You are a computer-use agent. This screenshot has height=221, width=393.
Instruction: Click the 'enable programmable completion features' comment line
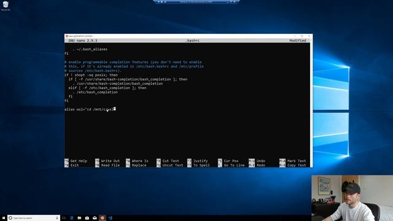coord(133,62)
